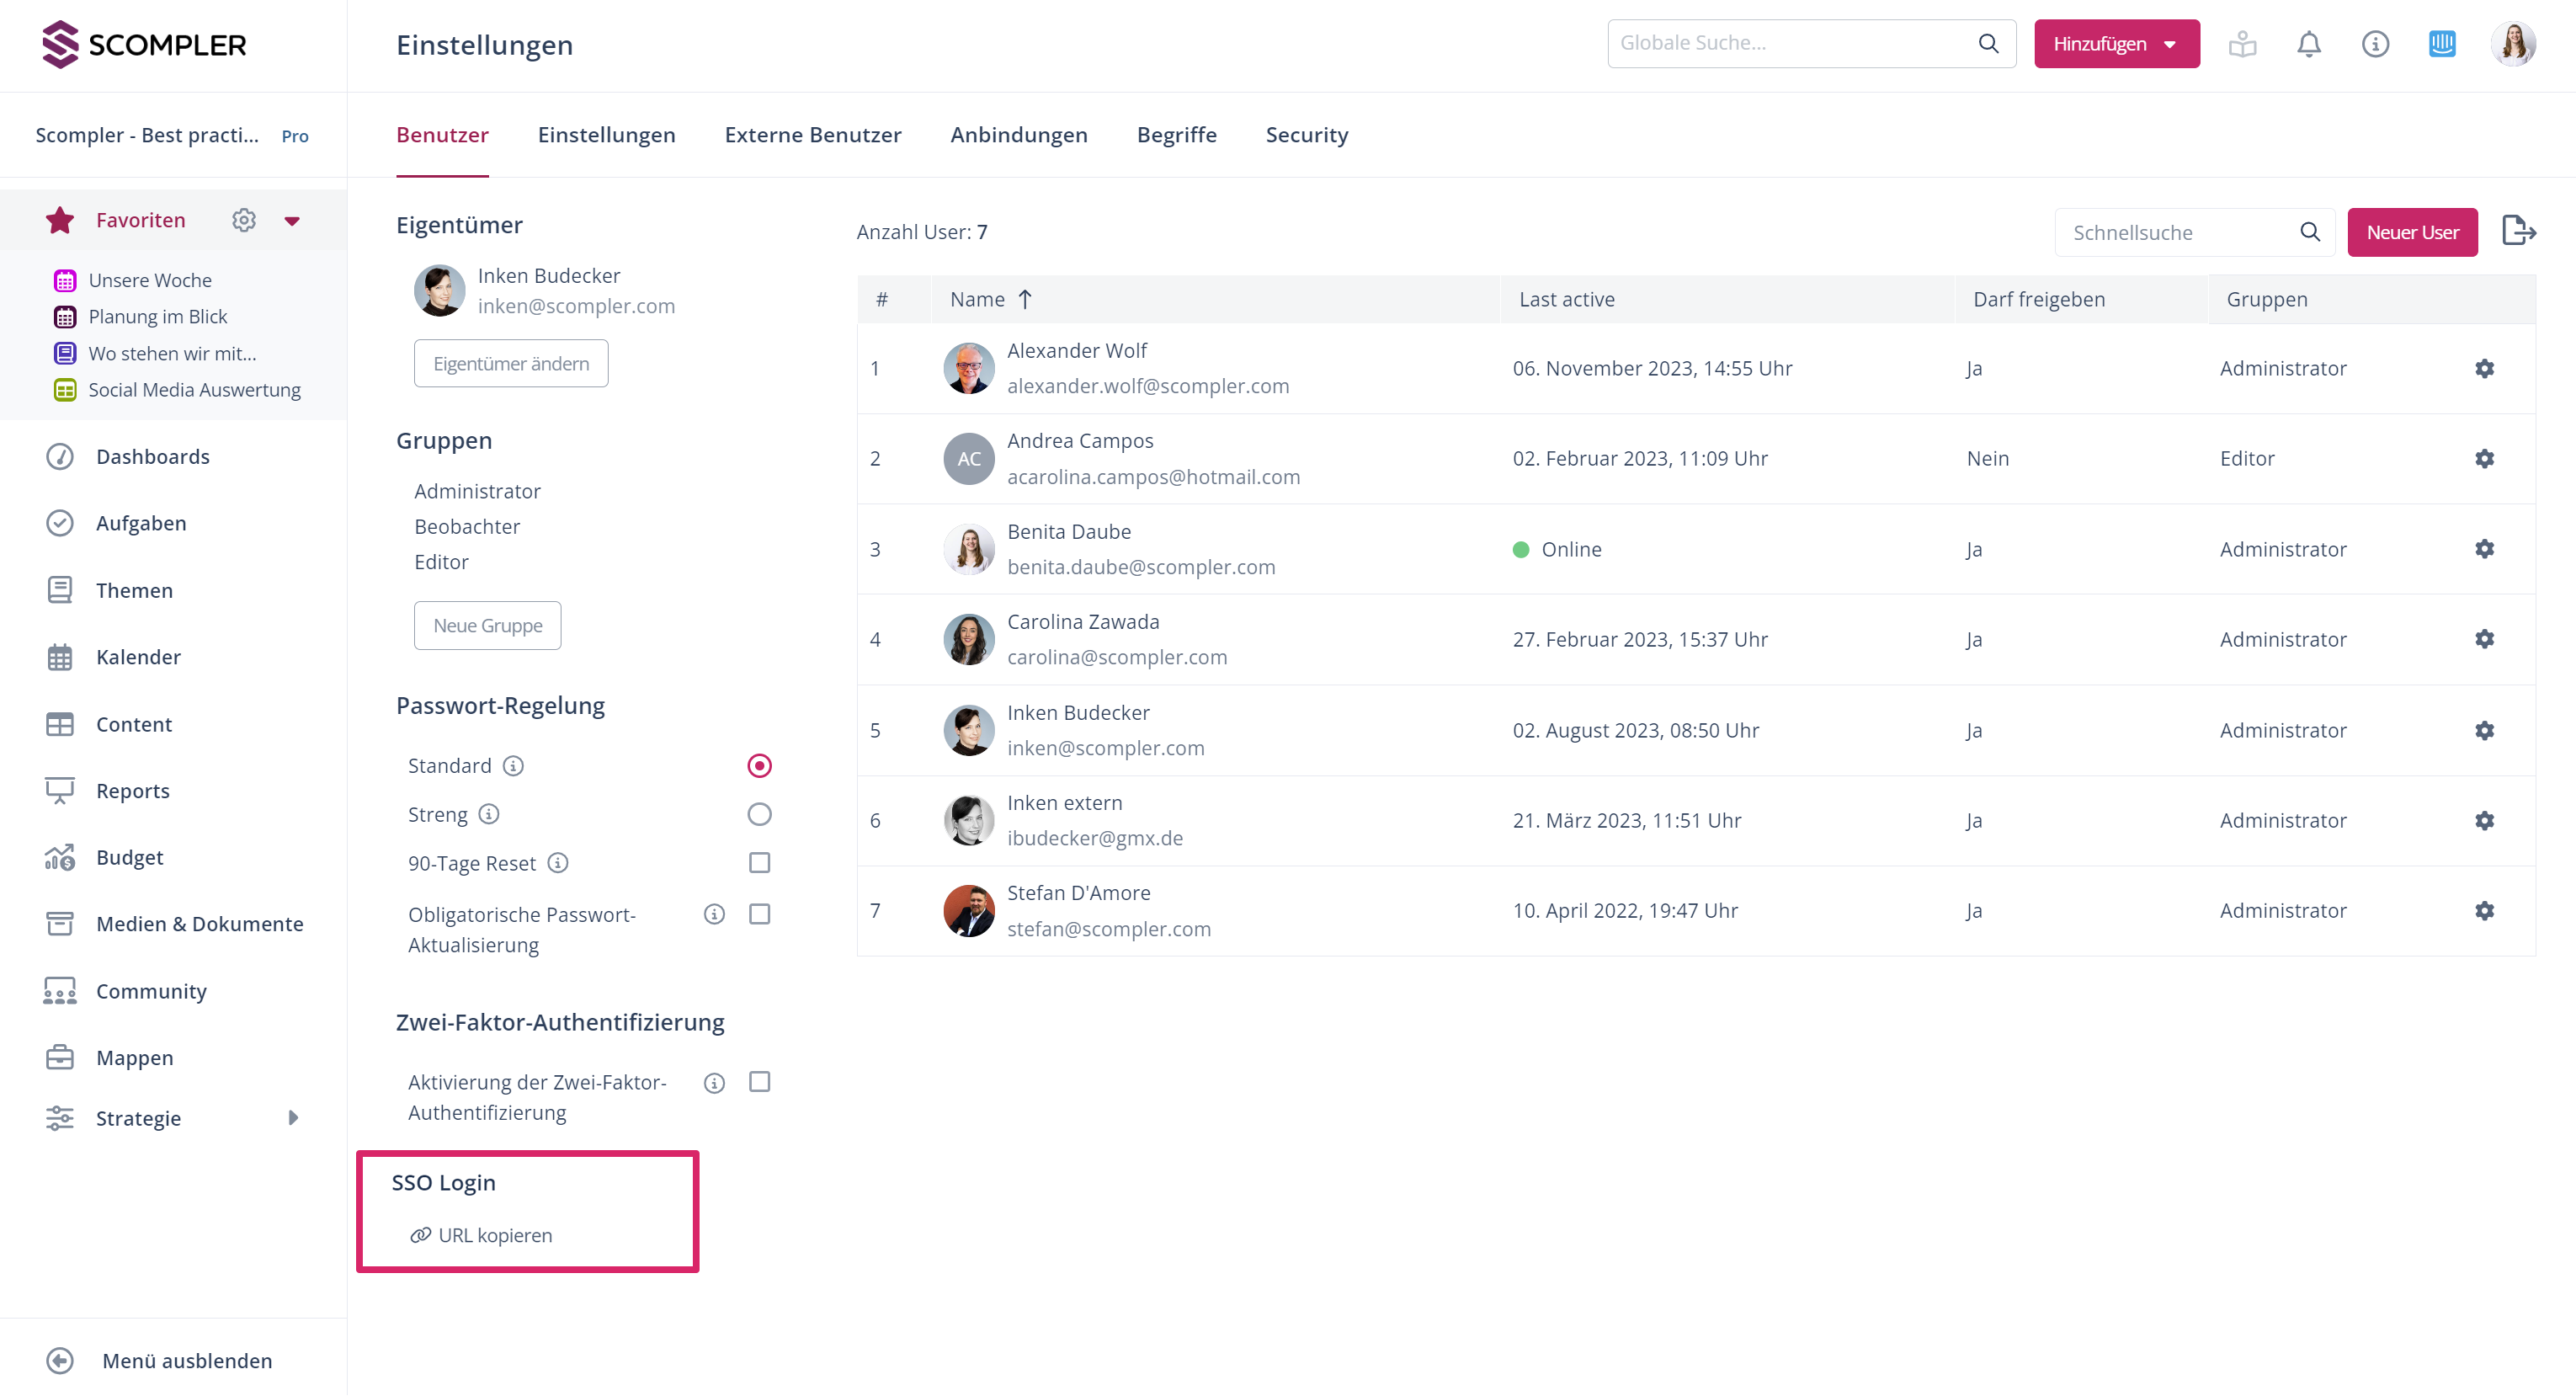Click the export users icon
Image resolution: width=2576 pixels, height=1396 pixels.
click(x=2518, y=231)
